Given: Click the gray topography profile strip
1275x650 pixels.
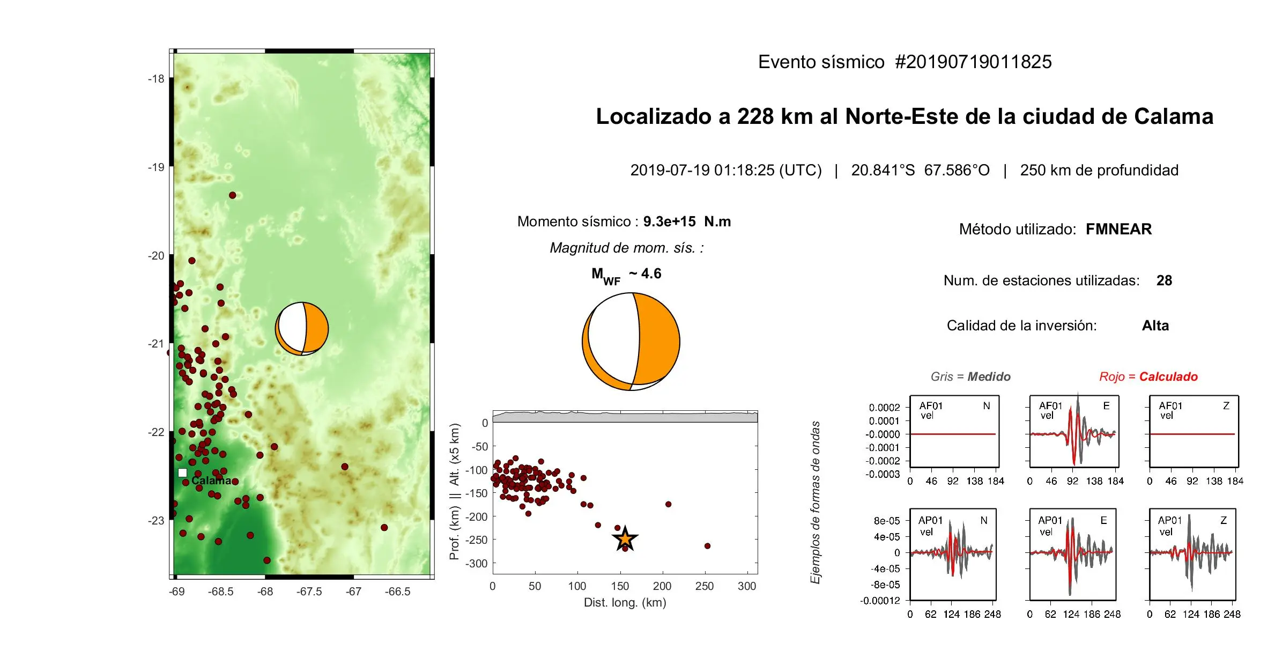Looking at the screenshot, I should point(625,417).
